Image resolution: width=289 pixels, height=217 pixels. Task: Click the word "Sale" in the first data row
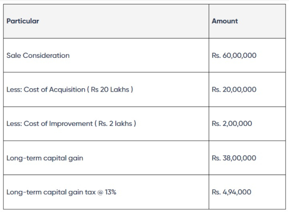(x=14, y=55)
